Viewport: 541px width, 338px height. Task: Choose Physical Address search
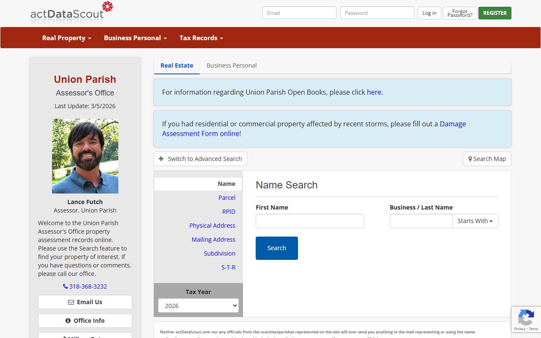click(212, 226)
